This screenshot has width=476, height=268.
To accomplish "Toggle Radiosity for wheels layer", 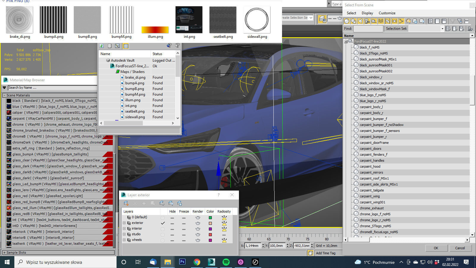I will coord(224,240).
